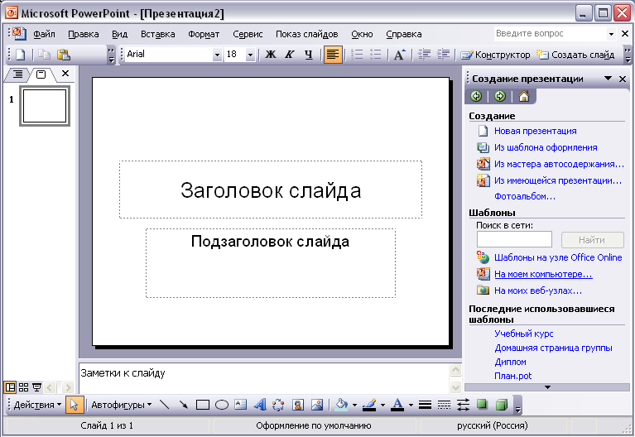Click the New document icon
Screen dimensions: 635x437
tap(20, 55)
